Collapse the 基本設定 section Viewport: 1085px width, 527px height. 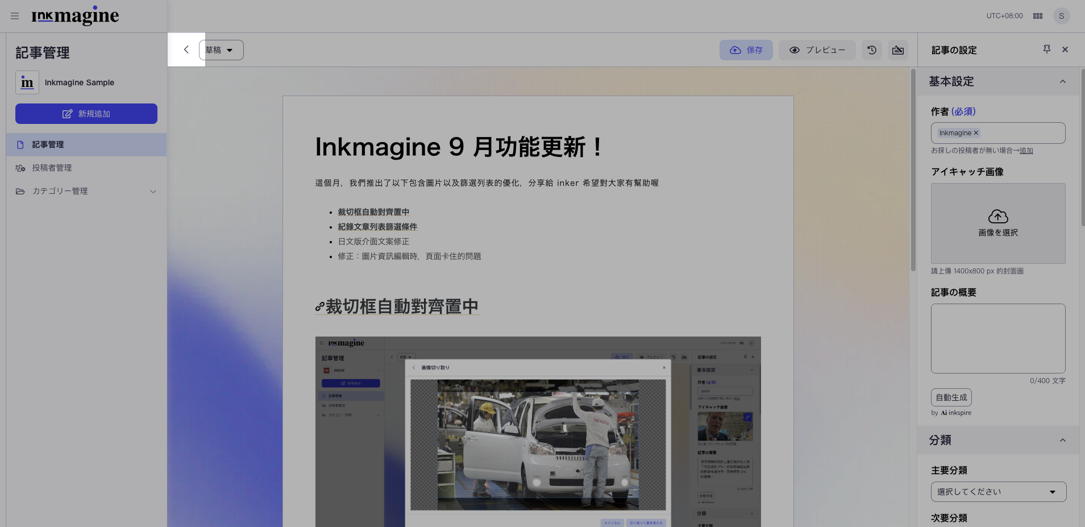click(1062, 81)
